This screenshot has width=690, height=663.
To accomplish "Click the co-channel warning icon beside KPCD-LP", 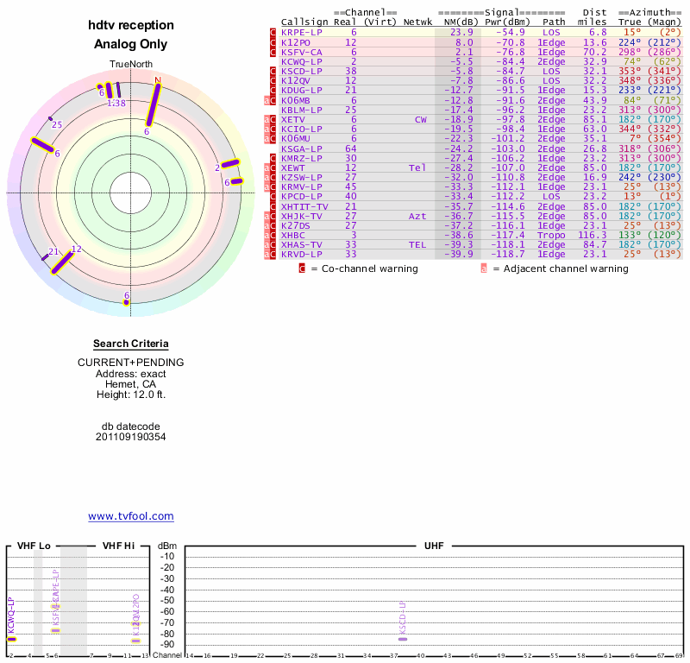I will pos(273,196).
